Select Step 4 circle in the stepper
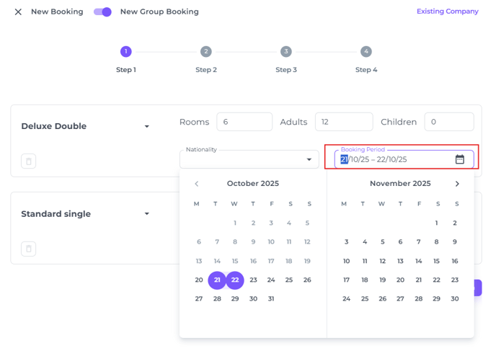This screenshot has width=483, height=351. click(x=366, y=52)
